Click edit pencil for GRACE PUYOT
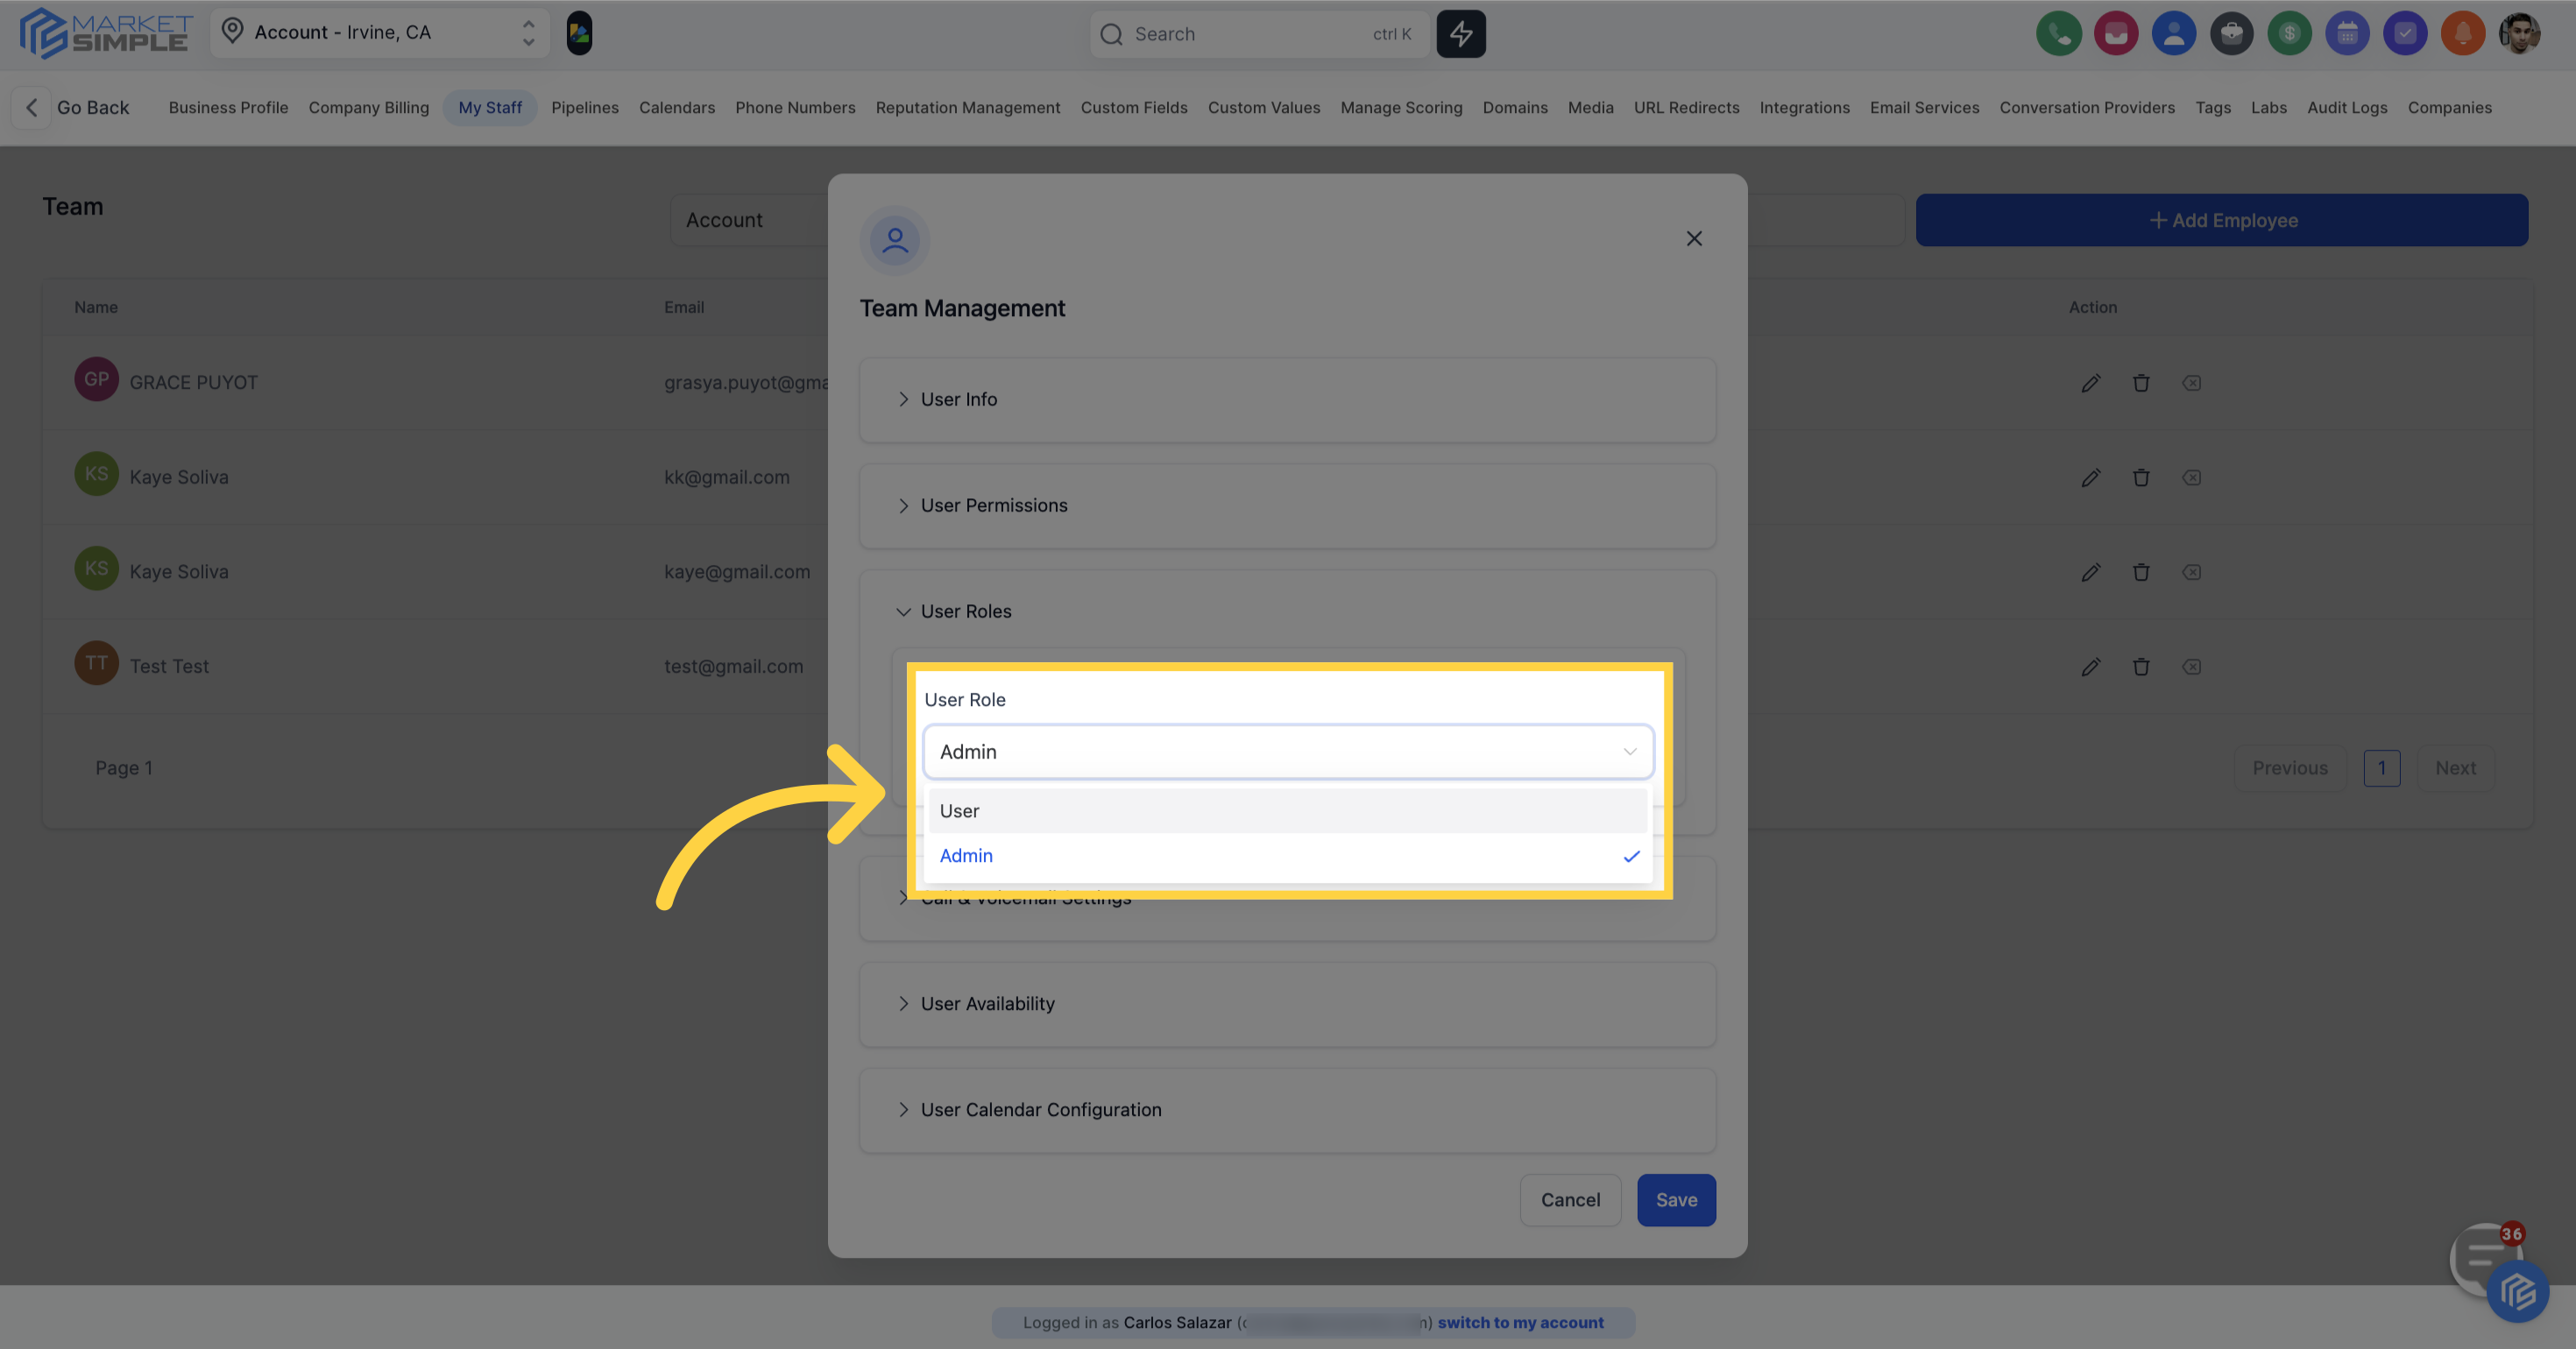 pos(2090,383)
